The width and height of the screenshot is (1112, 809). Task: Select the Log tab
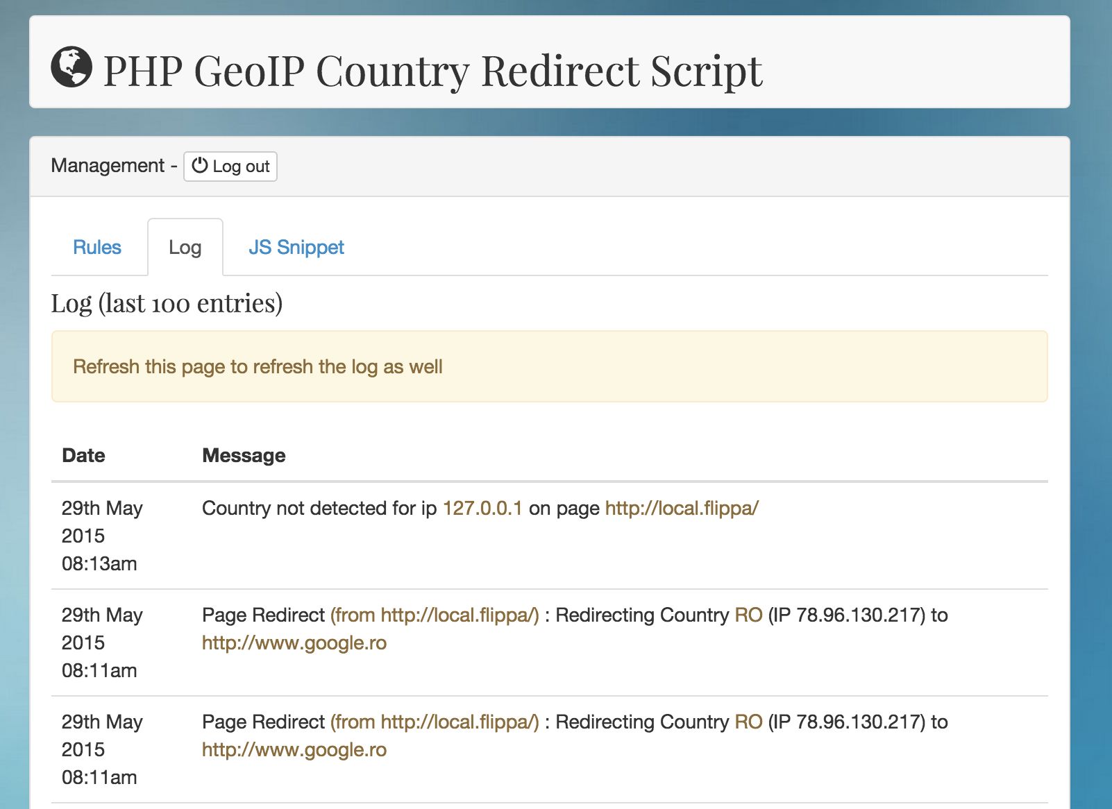185,248
